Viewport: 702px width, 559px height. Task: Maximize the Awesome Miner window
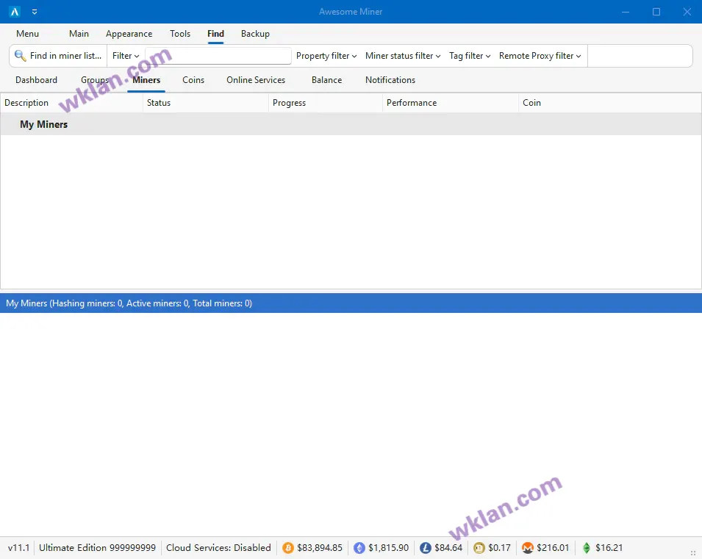click(656, 12)
